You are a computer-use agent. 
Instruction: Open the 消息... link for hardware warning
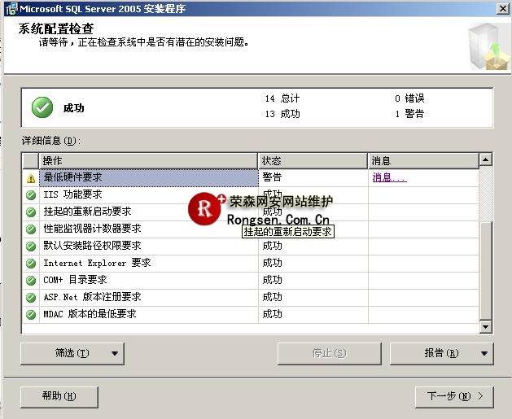point(389,177)
